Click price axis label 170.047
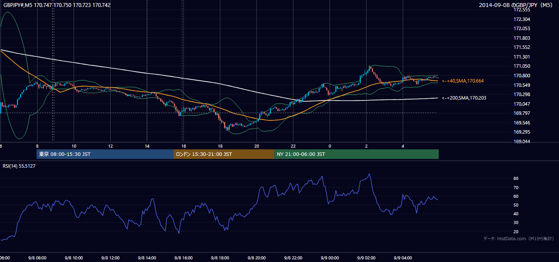Screen dimensions: 559x262 (x=522, y=104)
